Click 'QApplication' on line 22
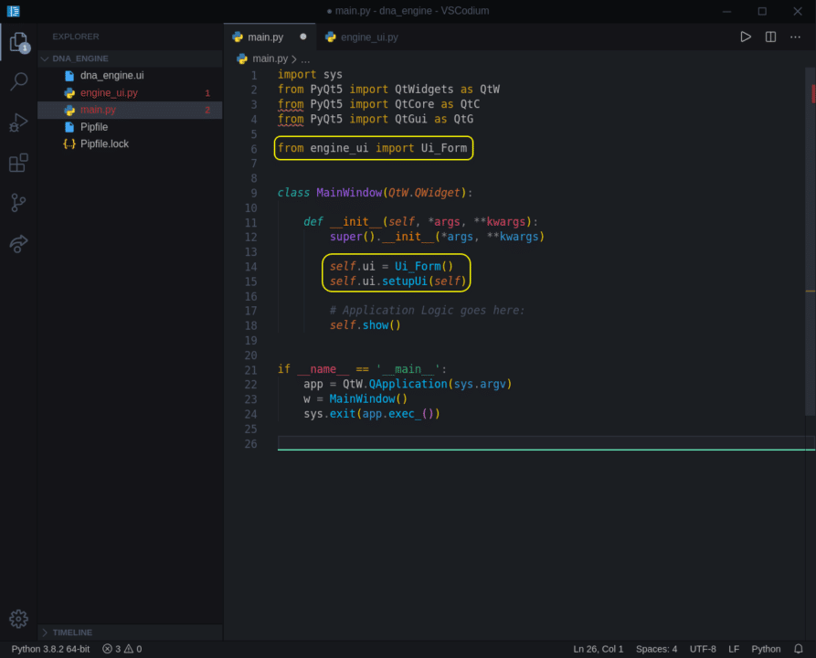Viewport: 816px width, 658px height. (x=408, y=384)
